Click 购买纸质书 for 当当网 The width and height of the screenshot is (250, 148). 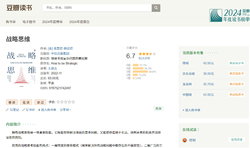(x=237, y=84)
